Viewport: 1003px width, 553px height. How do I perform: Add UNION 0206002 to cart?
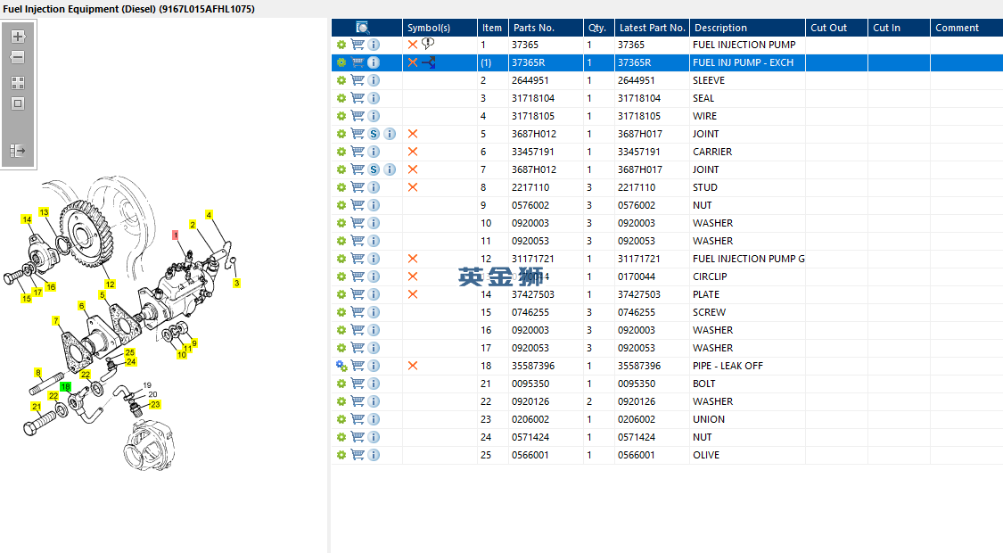[x=358, y=419]
